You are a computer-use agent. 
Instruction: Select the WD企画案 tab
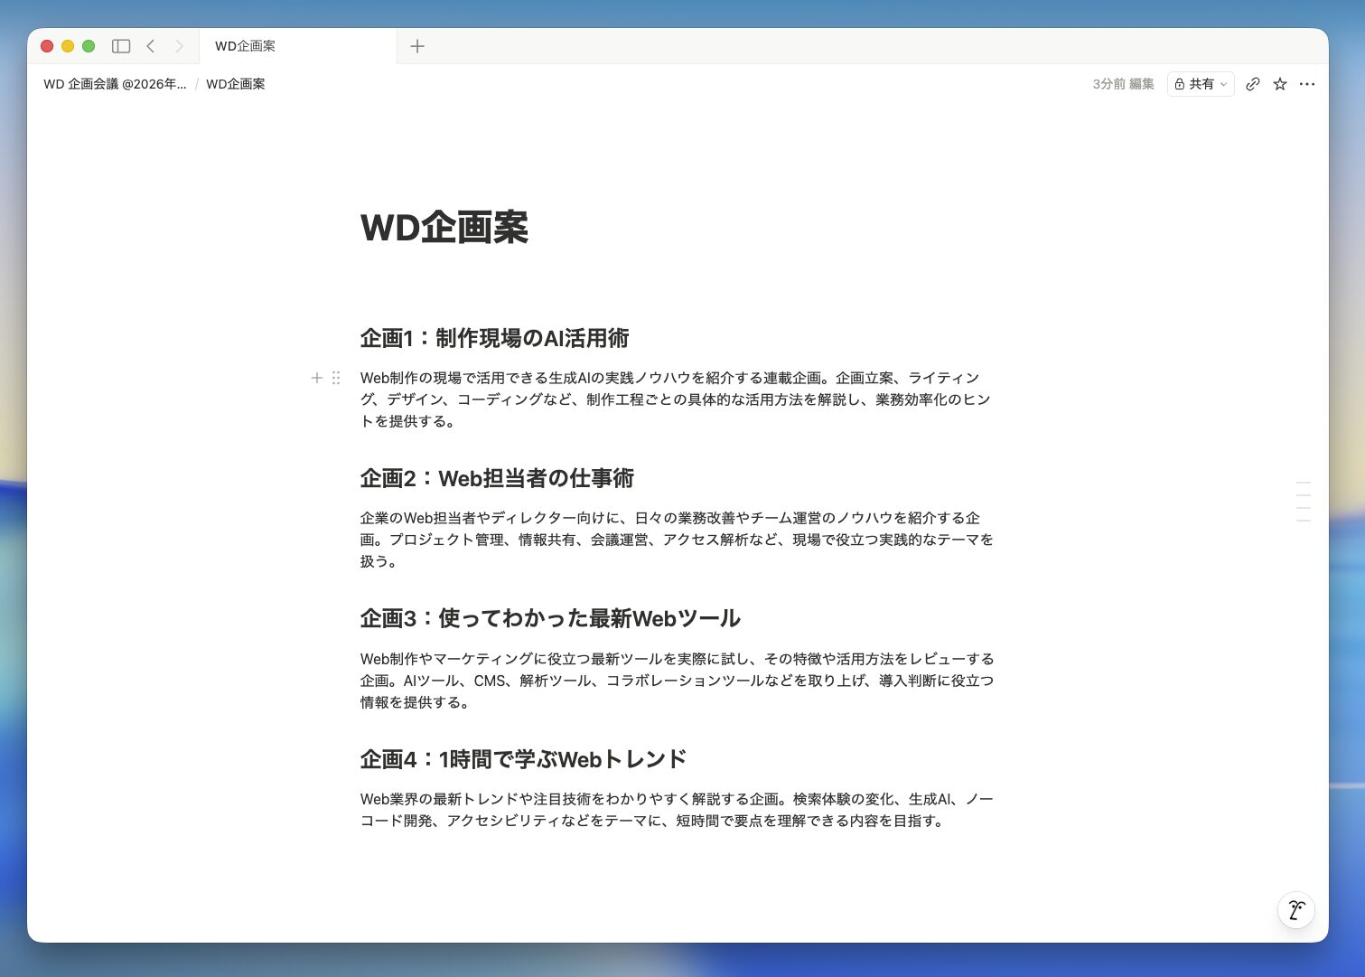point(298,46)
